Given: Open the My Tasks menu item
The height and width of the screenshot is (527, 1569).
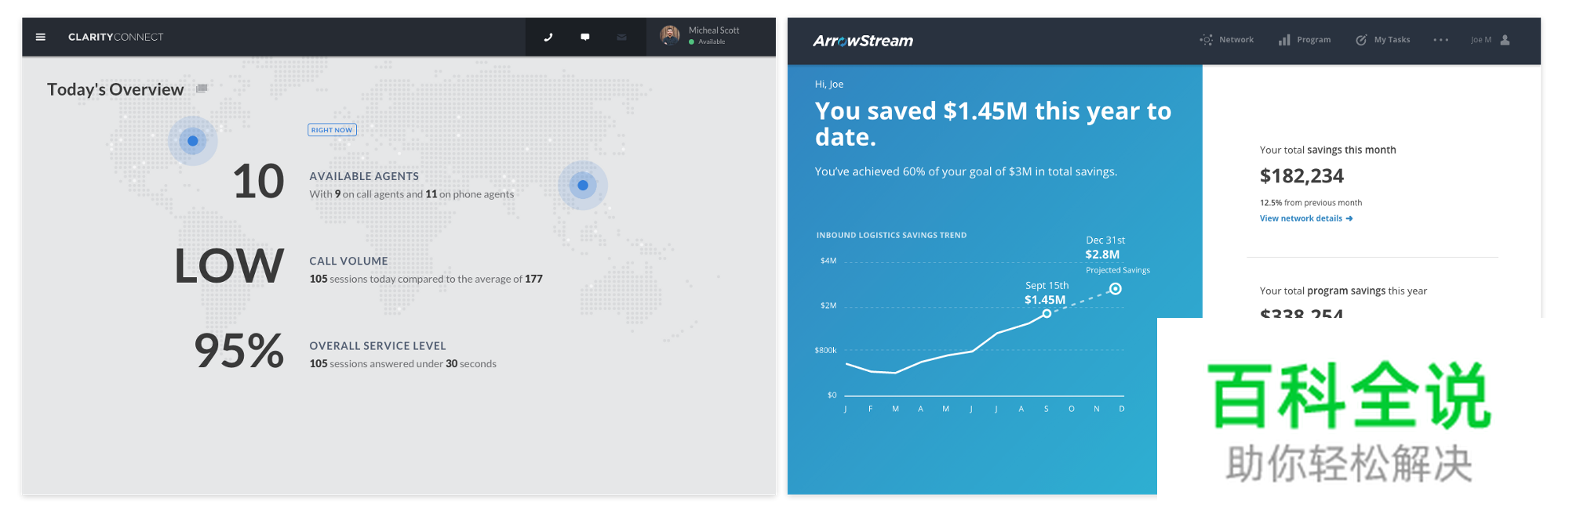Looking at the screenshot, I should [1383, 40].
